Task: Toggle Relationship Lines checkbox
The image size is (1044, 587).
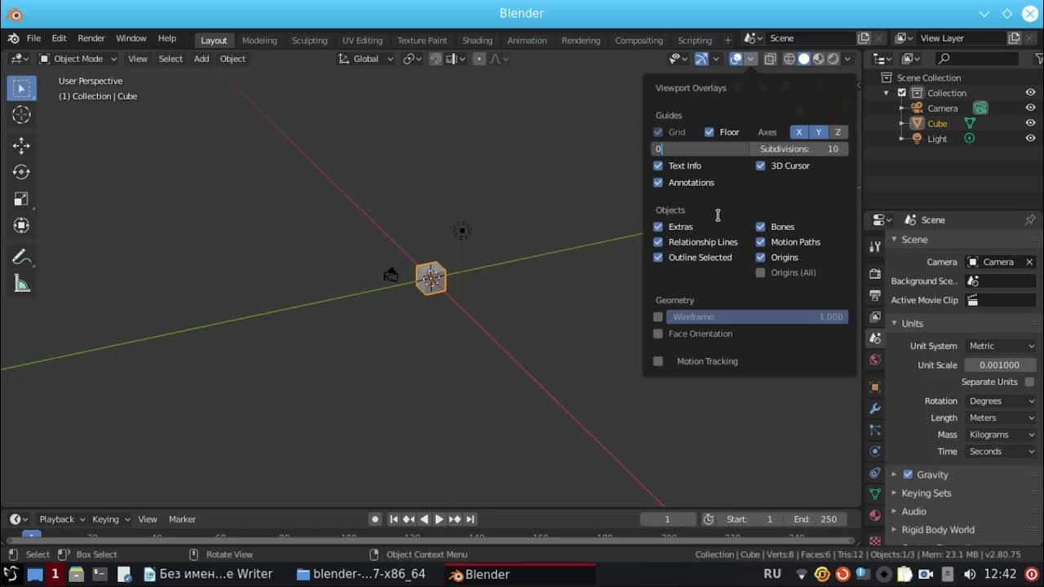Action: (658, 242)
